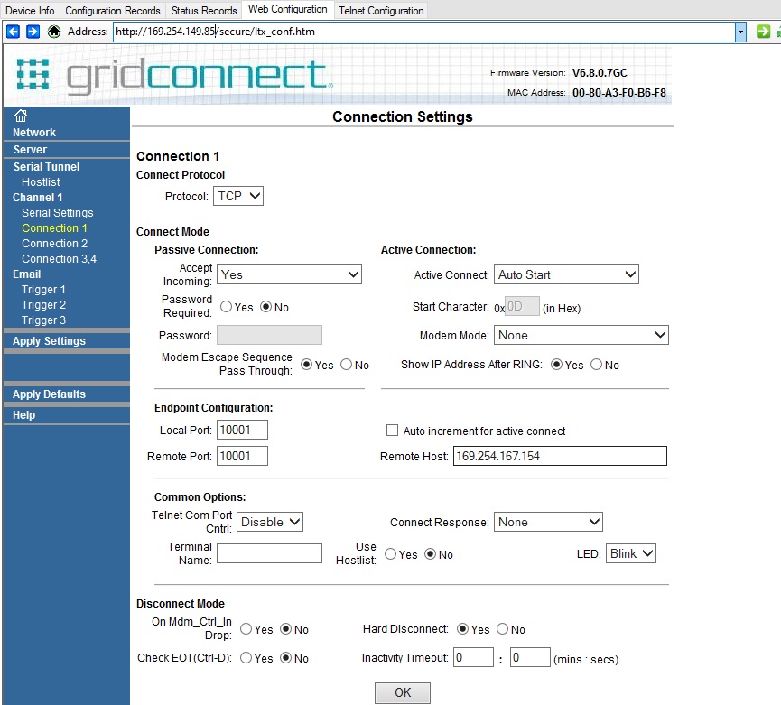Open the Device Info tab

pyautogui.click(x=30, y=10)
